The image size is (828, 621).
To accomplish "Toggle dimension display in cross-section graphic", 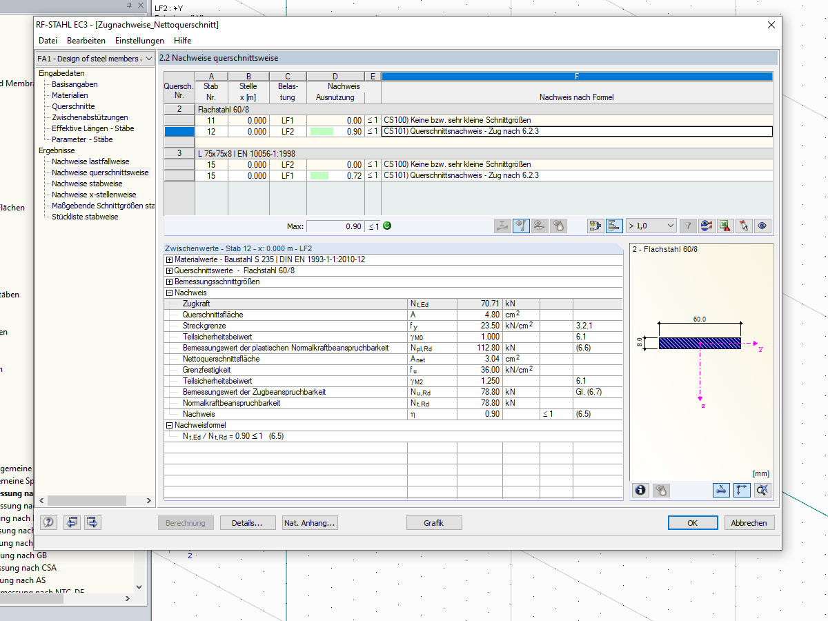I will click(721, 490).
